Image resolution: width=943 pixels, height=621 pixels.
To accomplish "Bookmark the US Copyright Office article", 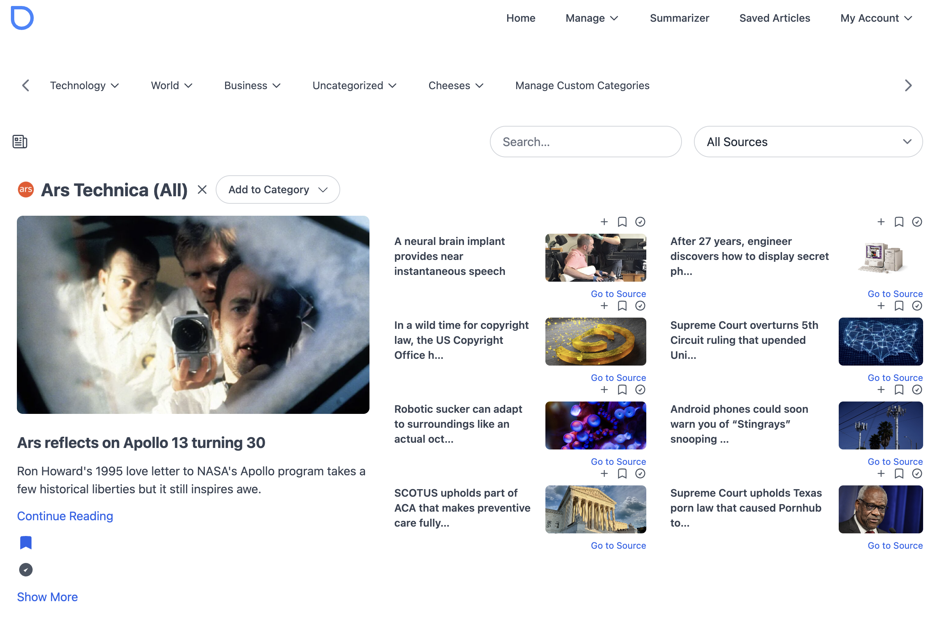I will tap(622, 306).
